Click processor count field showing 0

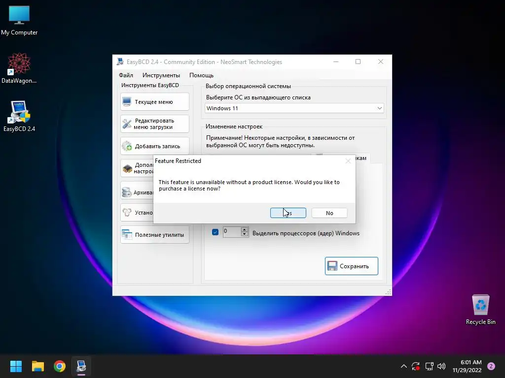232,232
